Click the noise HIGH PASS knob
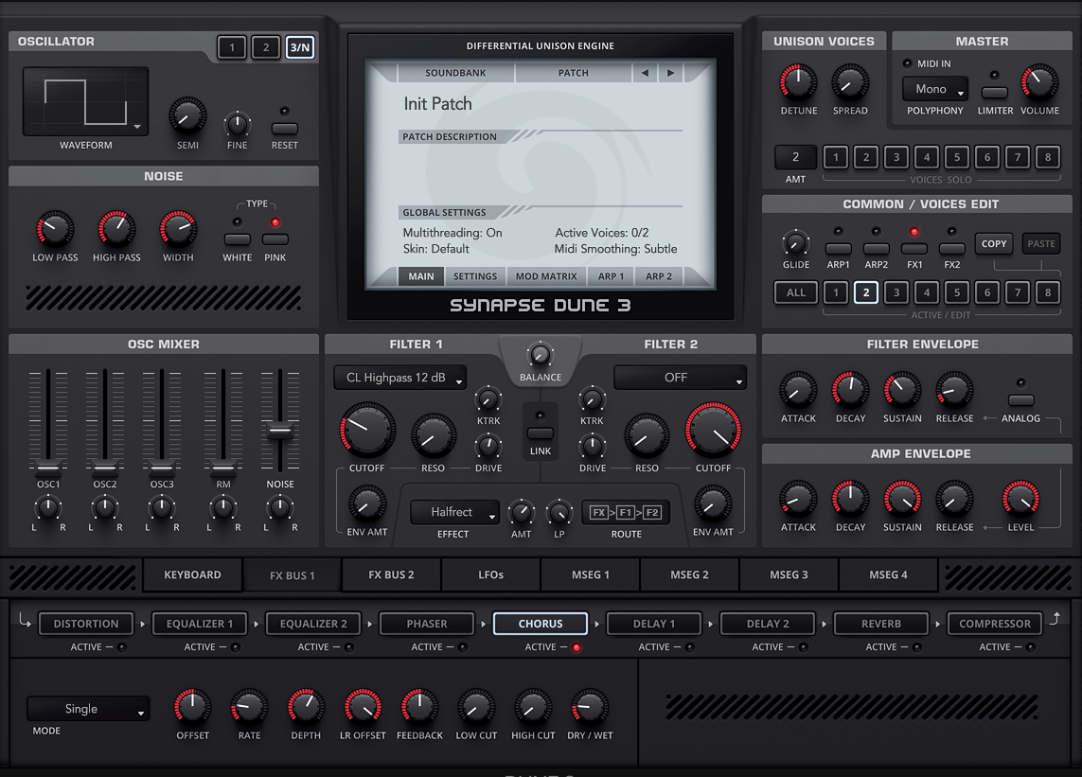 [116, 230]
